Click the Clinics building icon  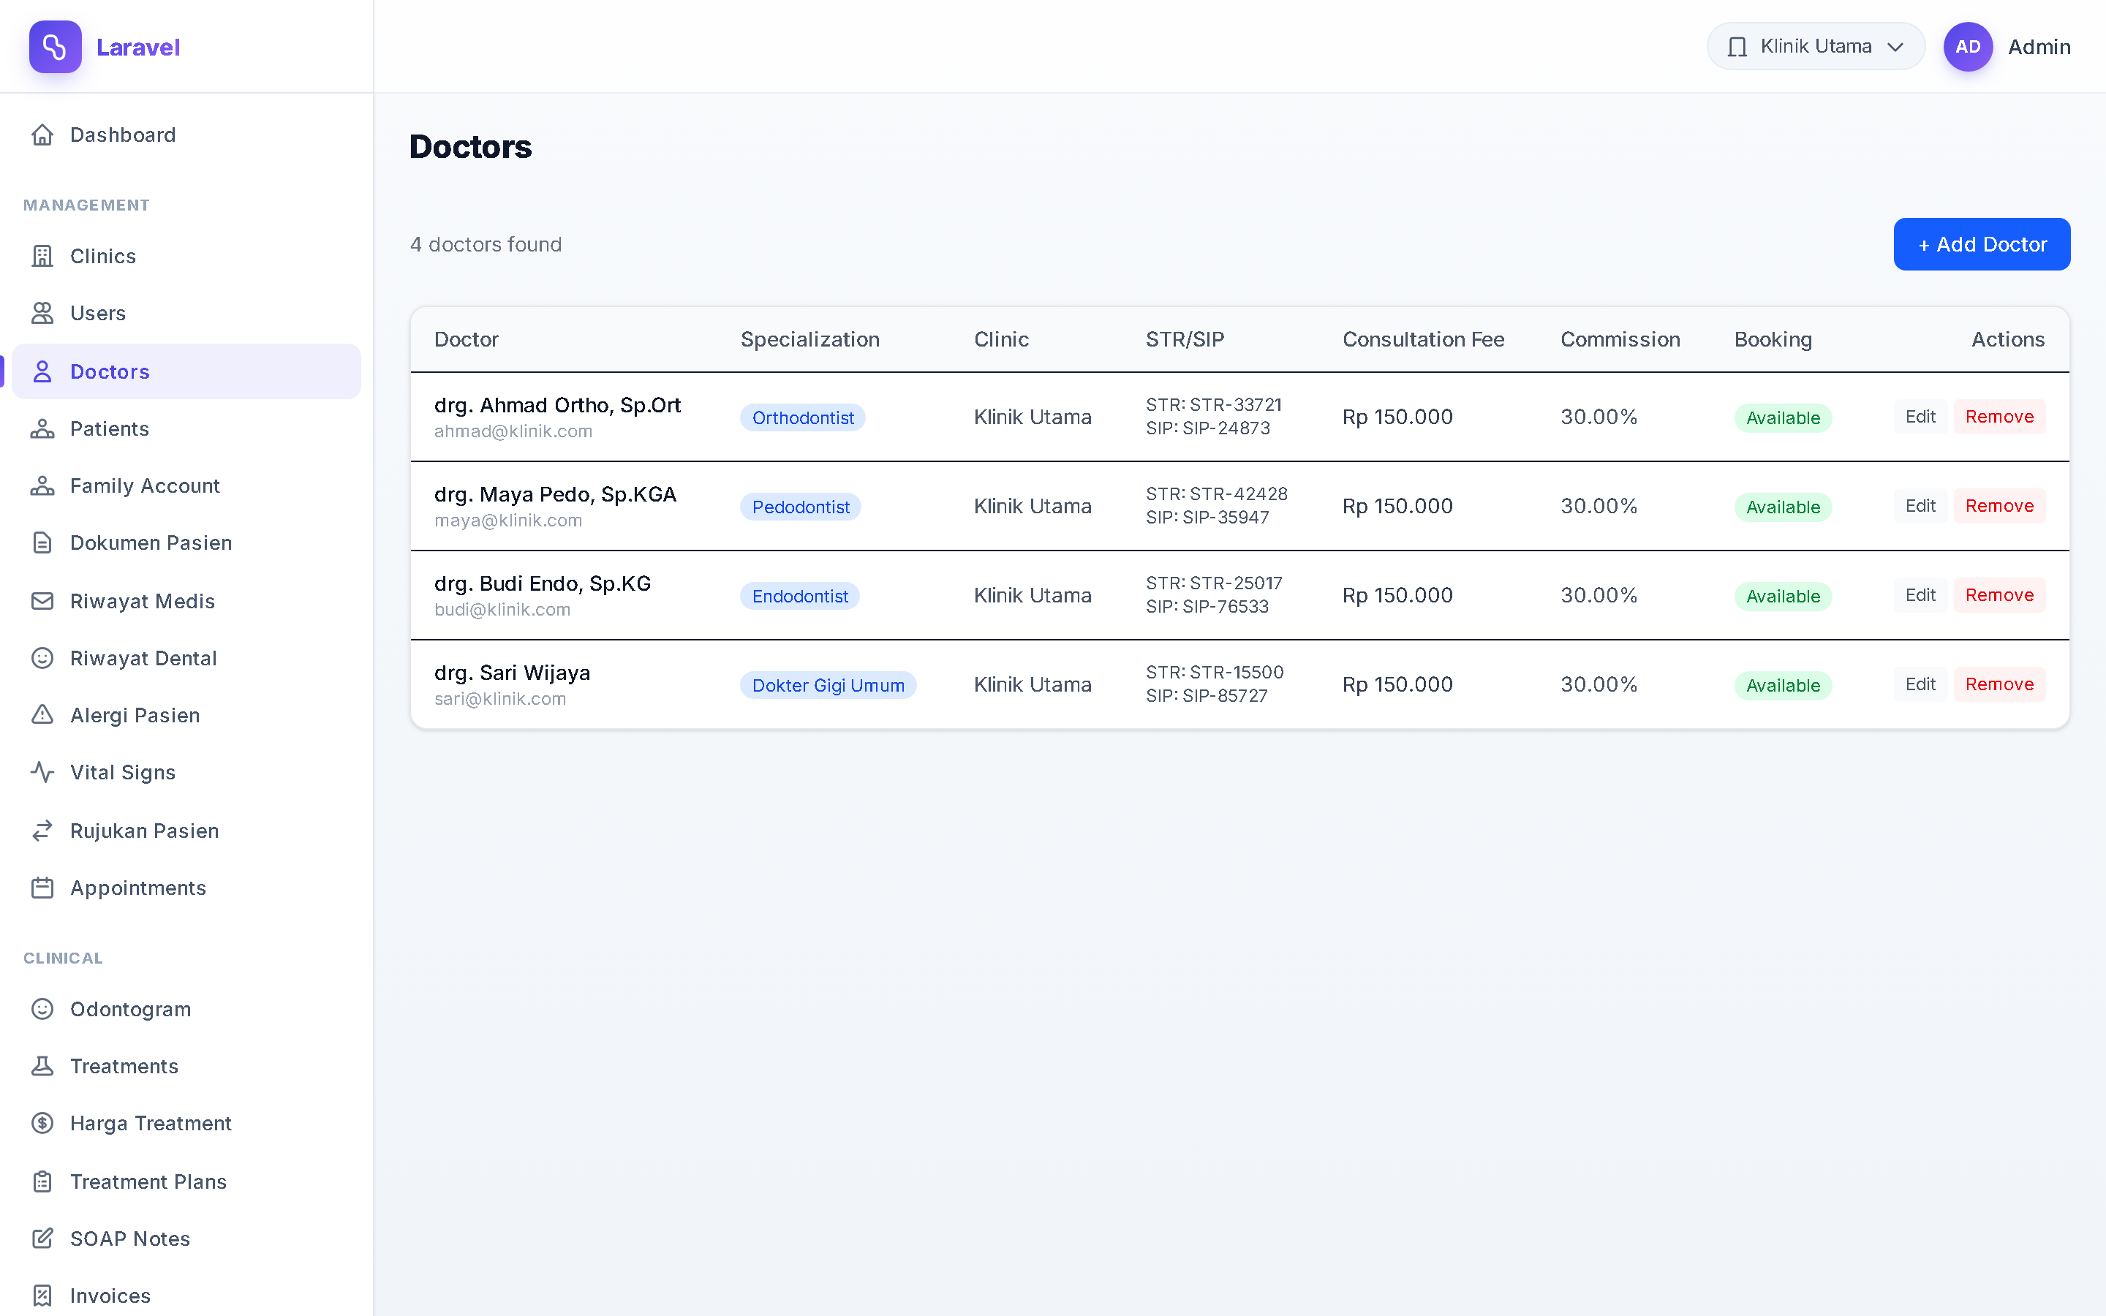pyautogui.click(x=42, y=256)
